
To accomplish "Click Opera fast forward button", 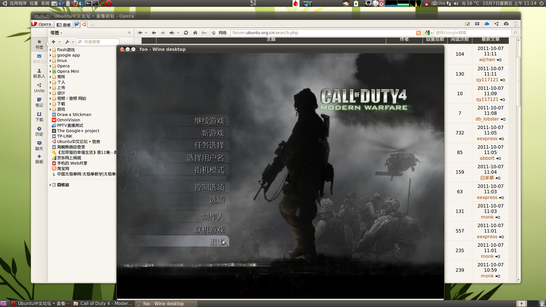I will (x=172, y=33).
